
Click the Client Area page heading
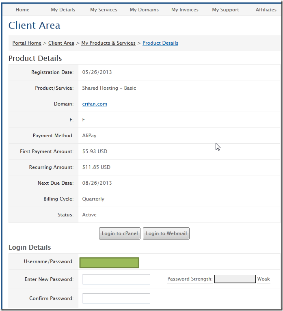pyautogui.click(x=35, y=26)
